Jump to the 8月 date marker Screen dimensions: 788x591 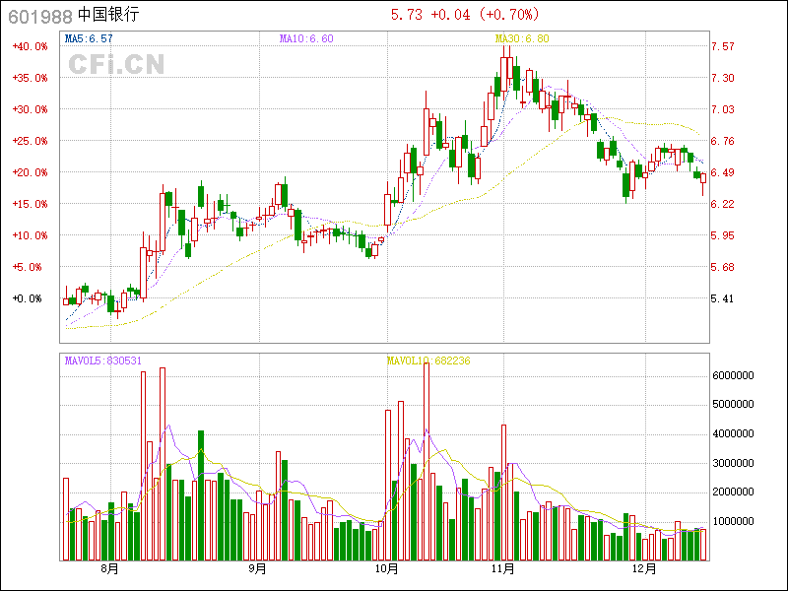point(108,568)
